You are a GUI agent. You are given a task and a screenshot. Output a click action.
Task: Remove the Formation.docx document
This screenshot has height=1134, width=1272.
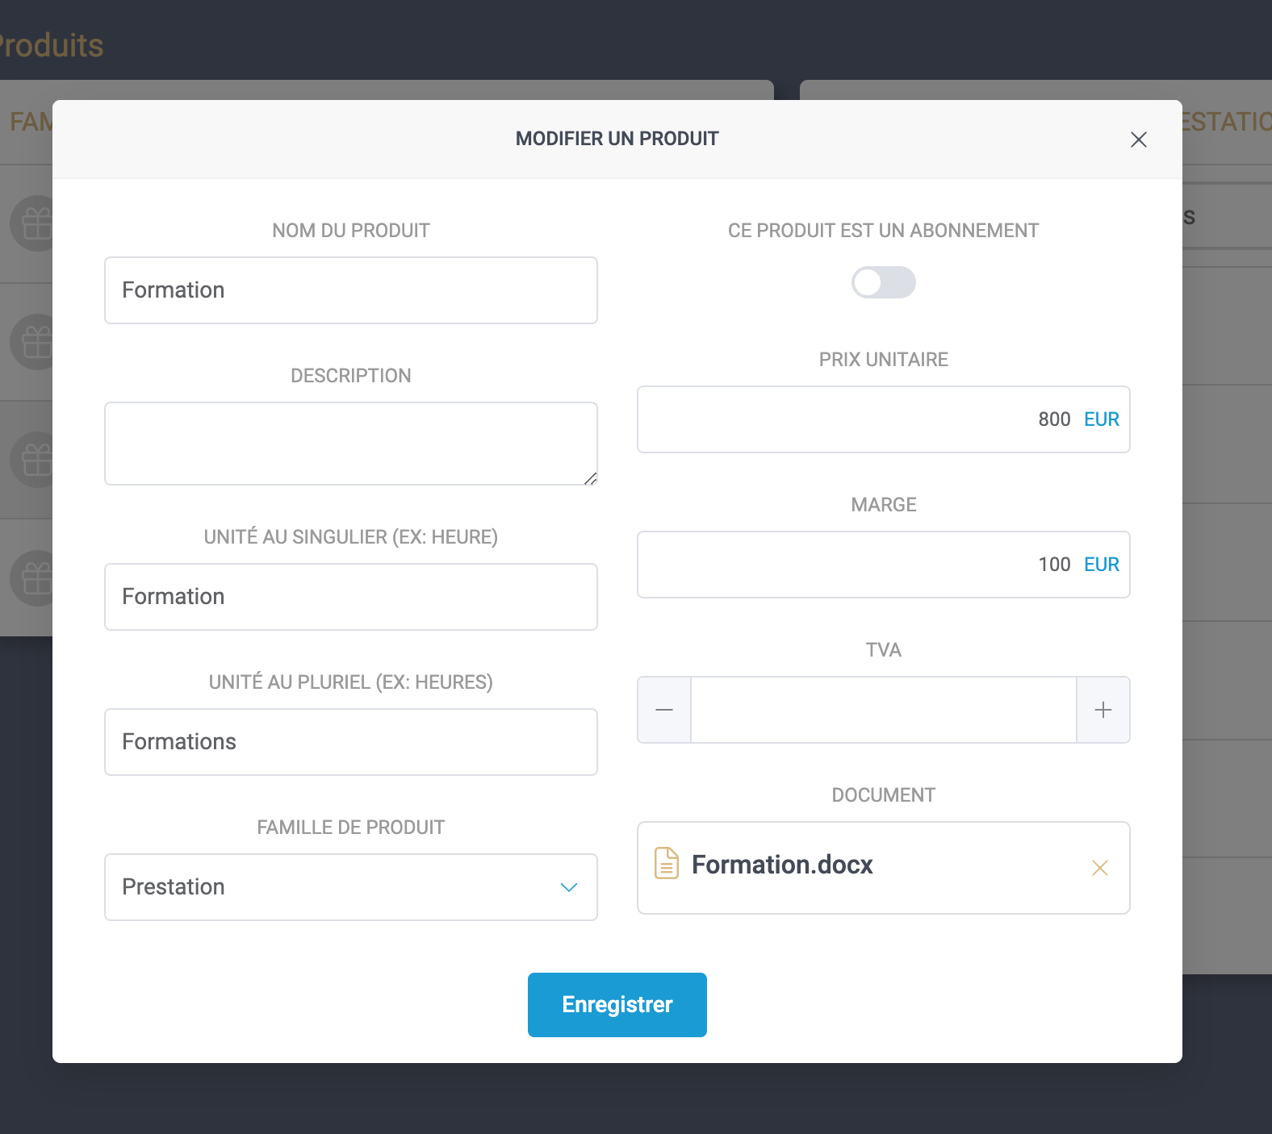[1099, 868]
